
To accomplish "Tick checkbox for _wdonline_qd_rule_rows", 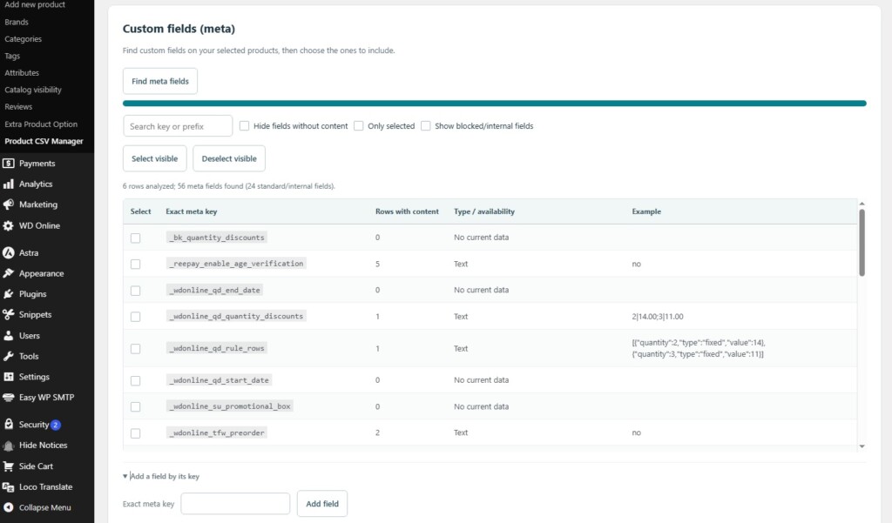I will pyautogui.click(x=135, y=349).
